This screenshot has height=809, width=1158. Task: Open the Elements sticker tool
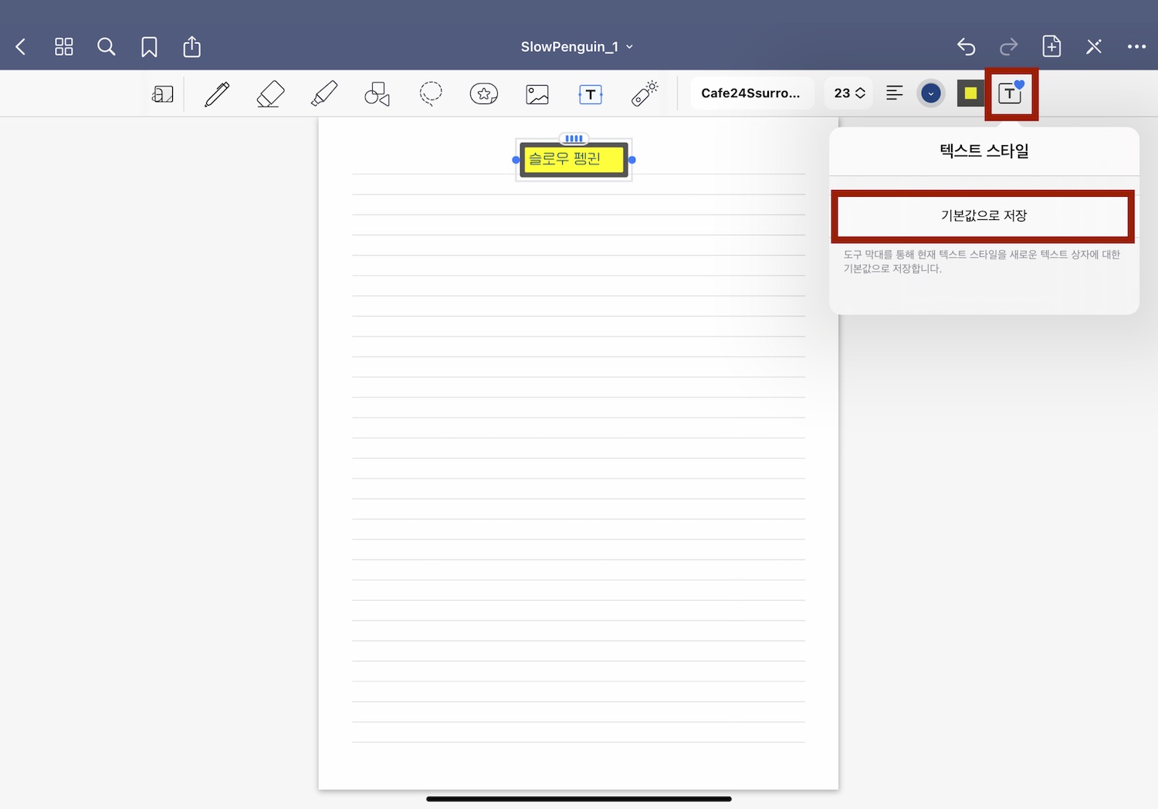484,94
